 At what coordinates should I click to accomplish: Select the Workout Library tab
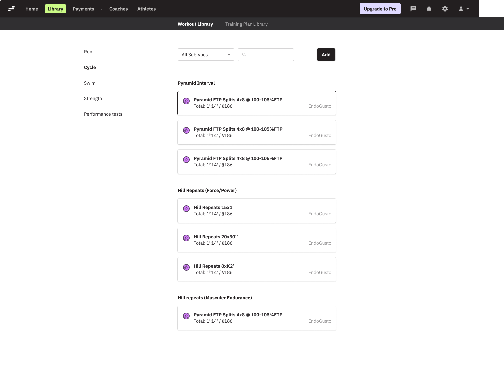(x=195, y=24)
